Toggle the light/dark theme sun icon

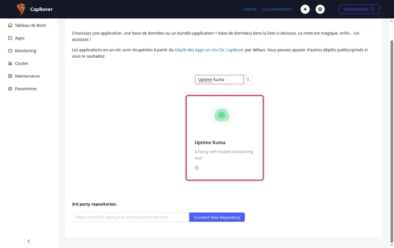[x=305, y=9]
